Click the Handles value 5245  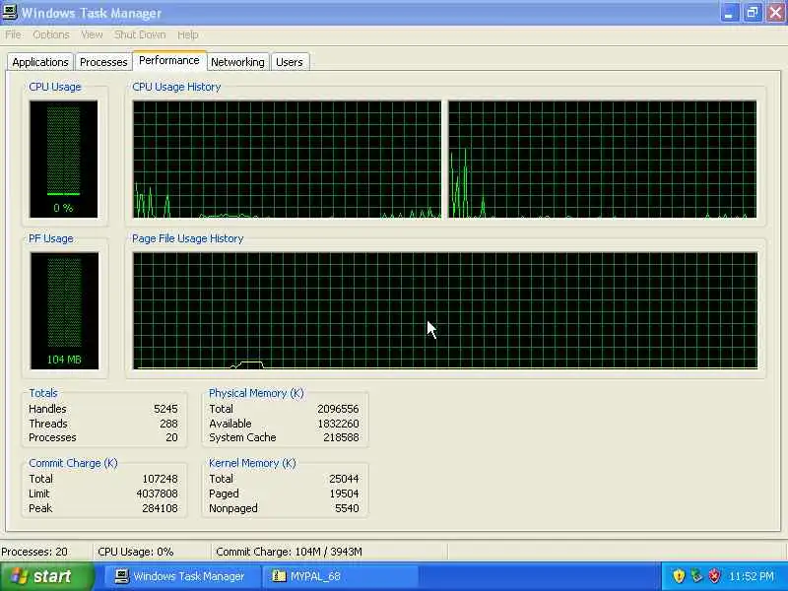[x=165, y=409]
